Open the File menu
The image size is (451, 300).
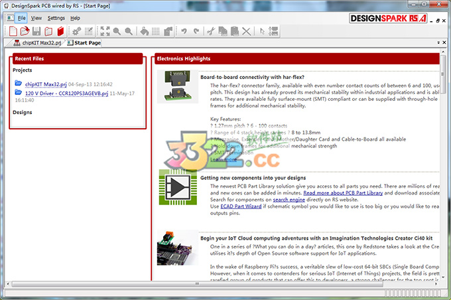coord(22,18)
